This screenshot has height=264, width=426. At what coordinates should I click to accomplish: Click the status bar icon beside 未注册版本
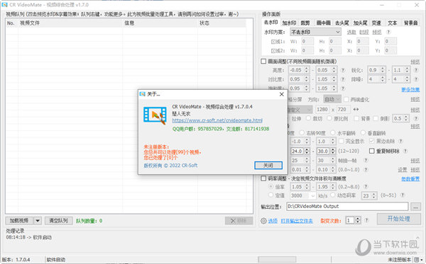coord(417,260)
